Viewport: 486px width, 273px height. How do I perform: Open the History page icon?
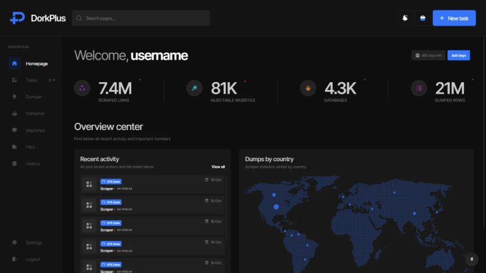coord(14,164)
